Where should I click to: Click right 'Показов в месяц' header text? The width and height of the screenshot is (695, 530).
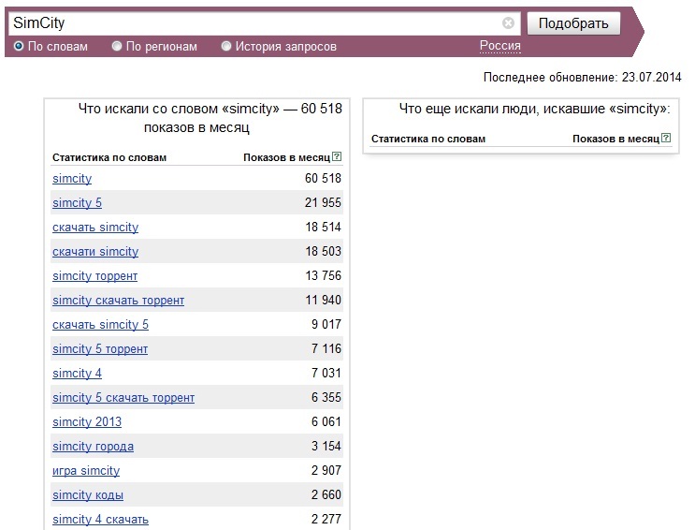click(616, 139)
